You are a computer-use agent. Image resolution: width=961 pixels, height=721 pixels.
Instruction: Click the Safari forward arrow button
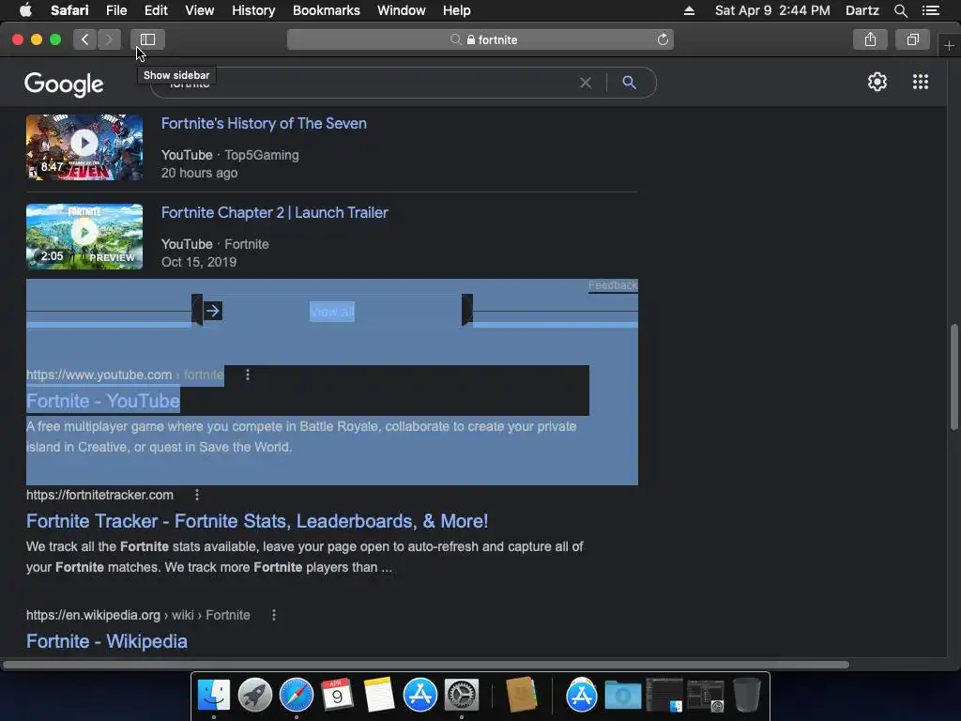[109, 39]
